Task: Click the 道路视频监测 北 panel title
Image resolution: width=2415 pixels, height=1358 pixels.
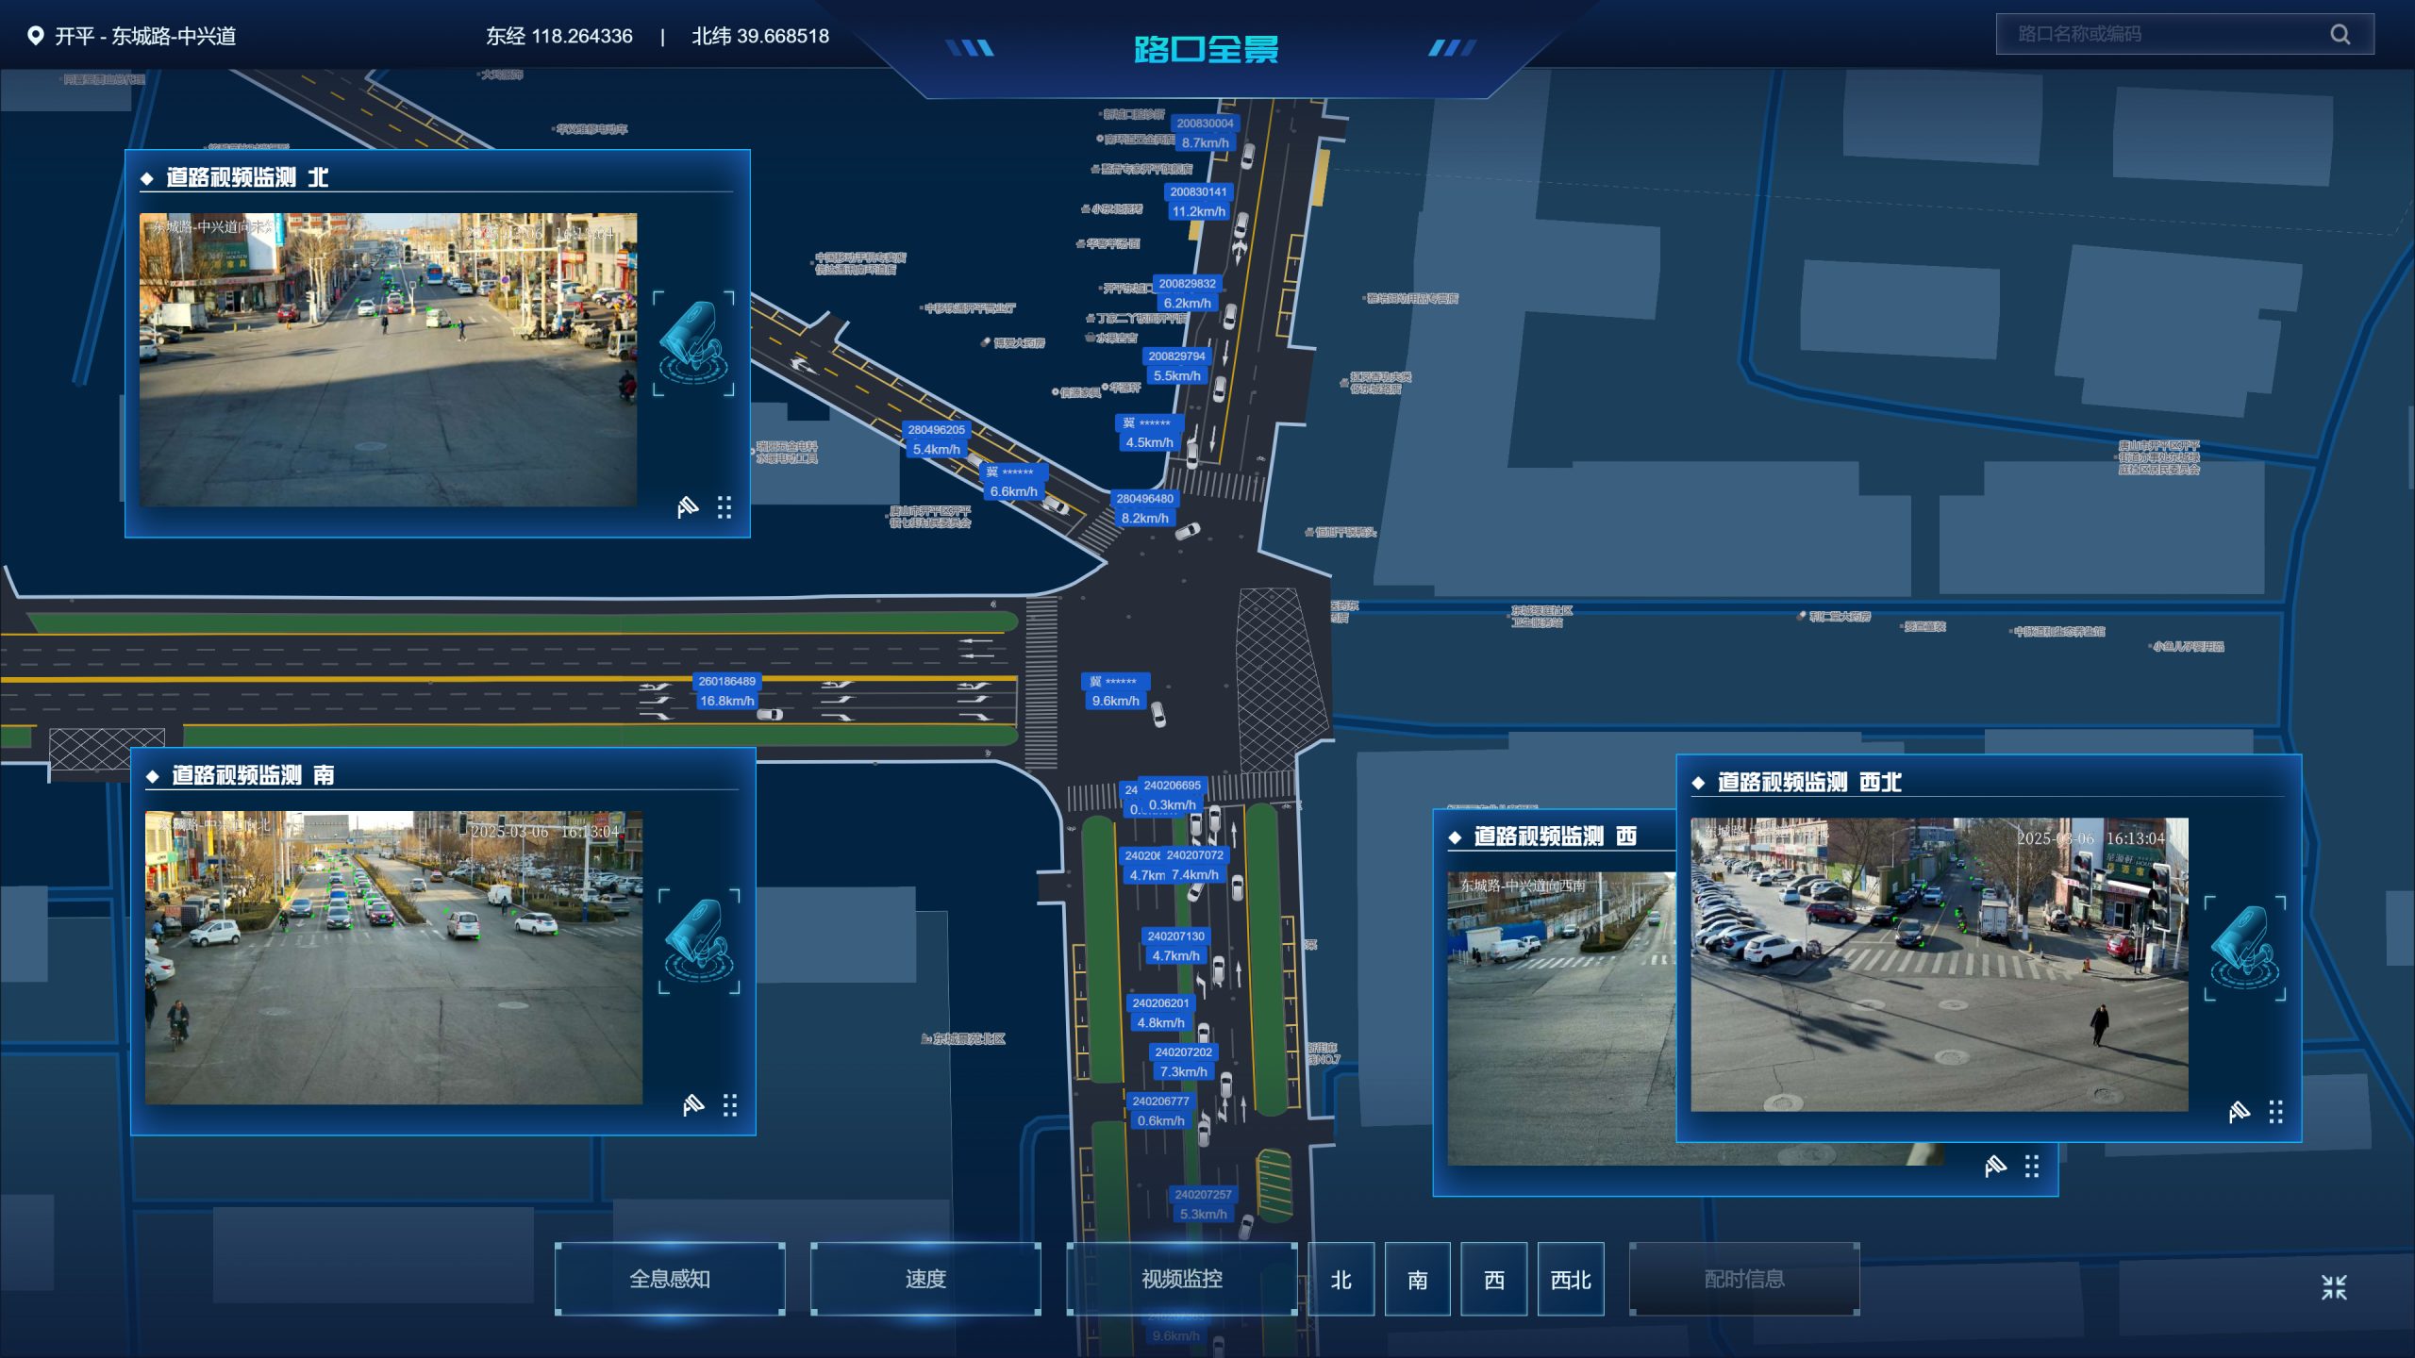Action: pyautogui.click(x=247, y=177)
